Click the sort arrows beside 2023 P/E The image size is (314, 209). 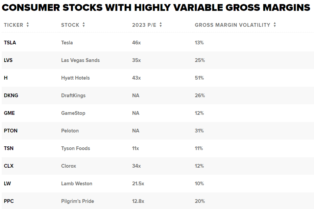(161, 25)
